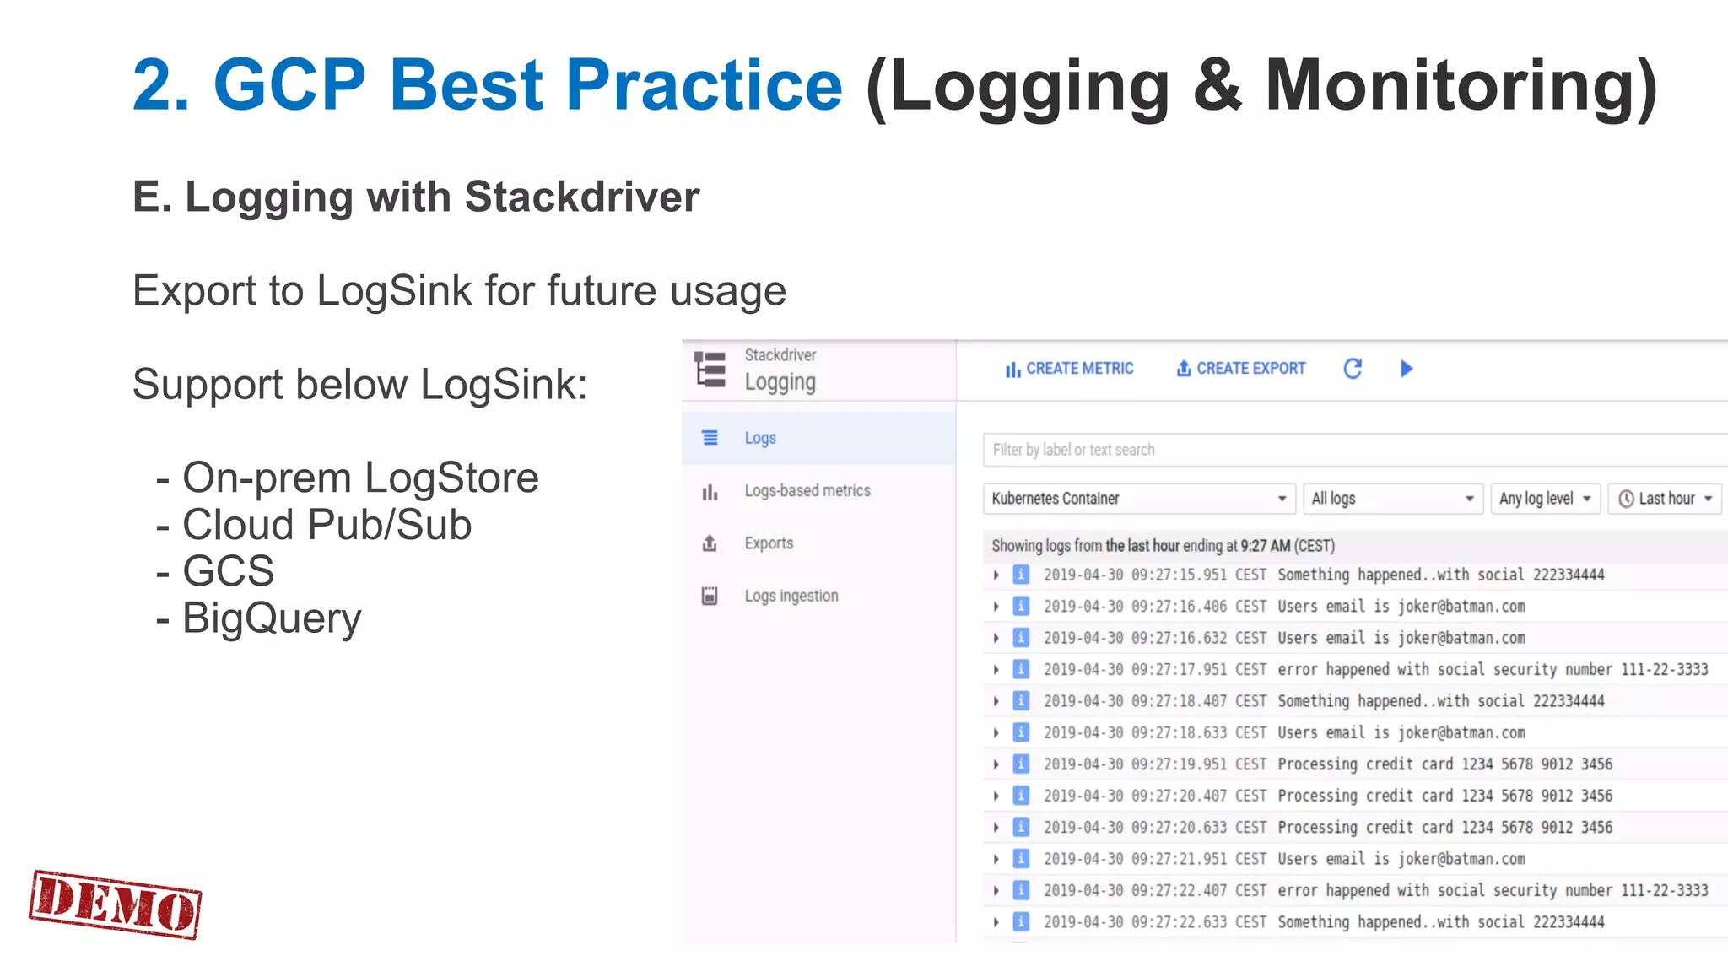Open the All logs dropdown
This screenshot has width=1728, height=972.
[x=1392, y=499]
